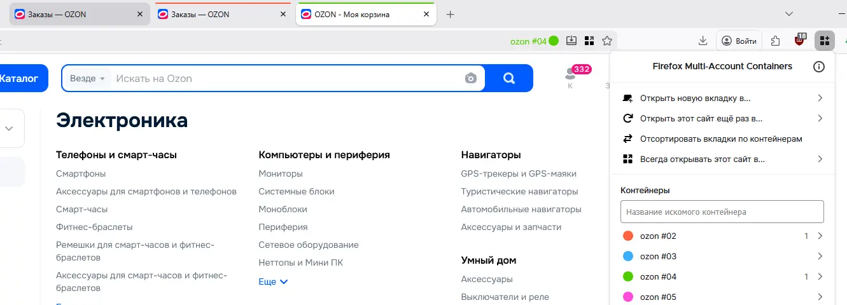Open a new tab with the plus icon
This screenshot has height=305, width=847.
tap(451, 14)
